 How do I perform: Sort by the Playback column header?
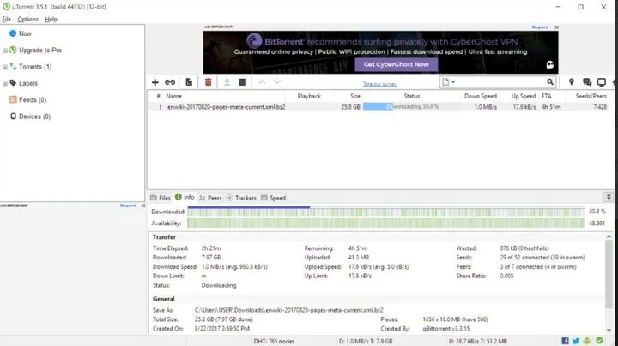(309, 96)
